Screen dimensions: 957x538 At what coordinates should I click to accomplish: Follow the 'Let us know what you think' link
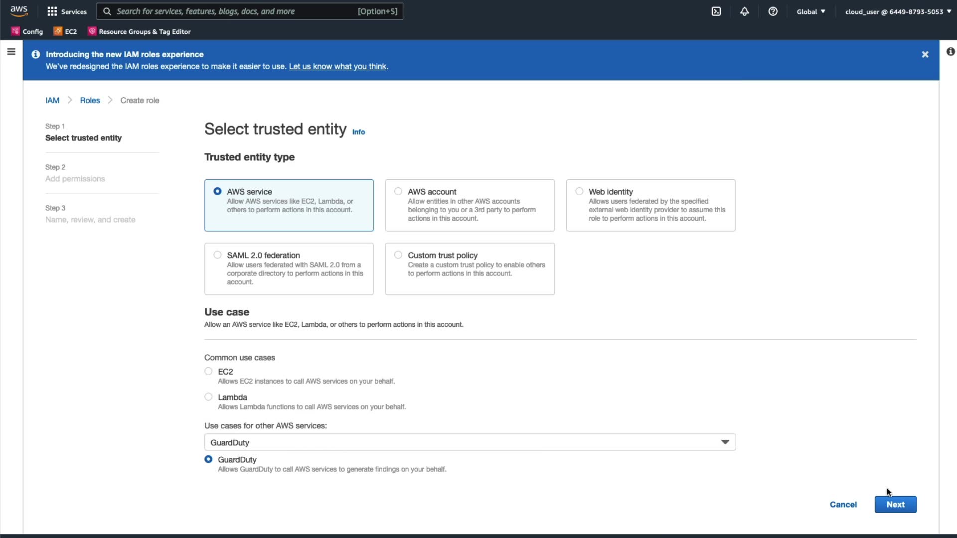tap(337, 67)
